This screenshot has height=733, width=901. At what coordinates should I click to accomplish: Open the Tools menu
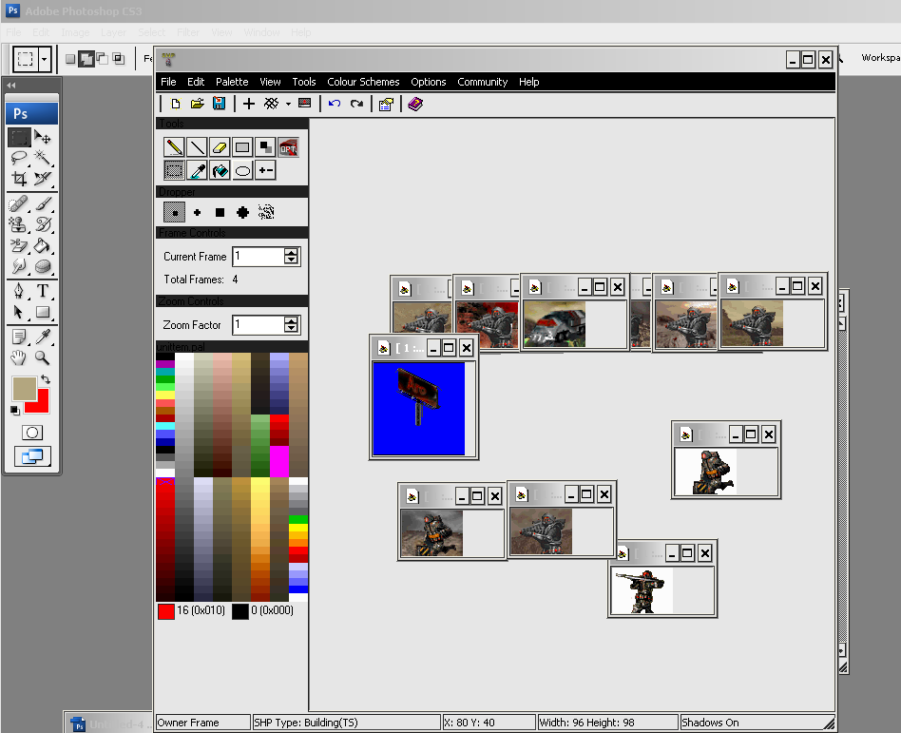point(304,82)
